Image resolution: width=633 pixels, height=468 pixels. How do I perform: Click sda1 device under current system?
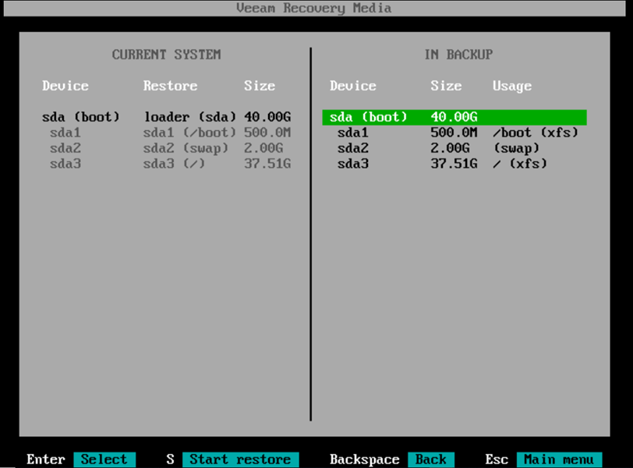(65, 133)
